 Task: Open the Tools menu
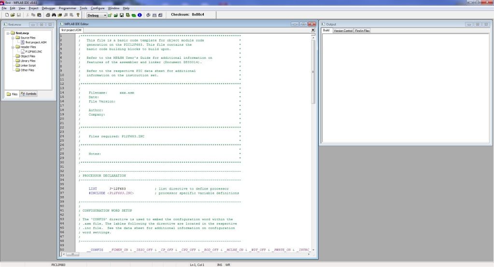[x=84, y=8]
